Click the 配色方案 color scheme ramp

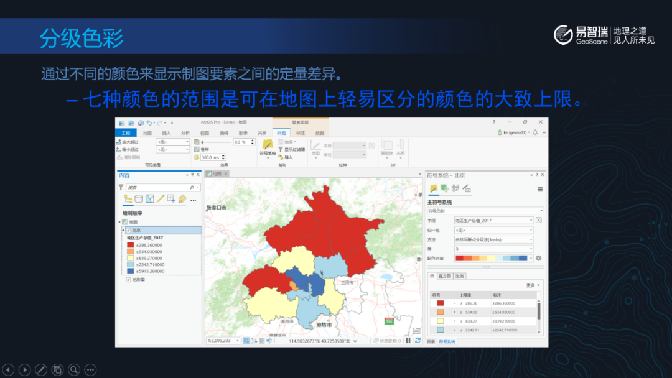(493, 258)
